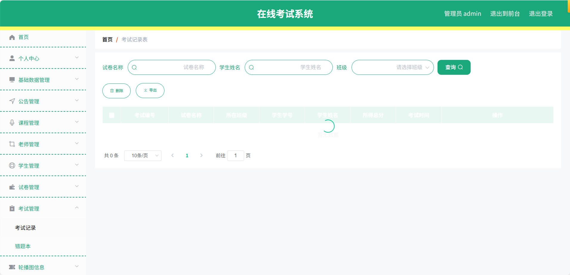Click 所在班级 column header
570x275 pixels.
pyautogui.click(x=237, y=115)
